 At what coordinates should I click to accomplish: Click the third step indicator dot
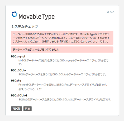point(113,12)
